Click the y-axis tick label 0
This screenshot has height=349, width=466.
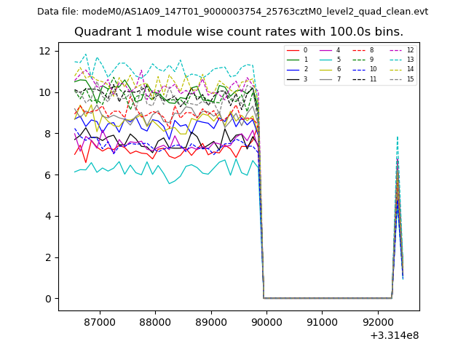click(48, 298)
